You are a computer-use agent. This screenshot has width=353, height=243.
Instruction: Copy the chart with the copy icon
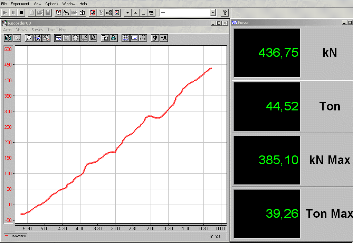(105, 38)
